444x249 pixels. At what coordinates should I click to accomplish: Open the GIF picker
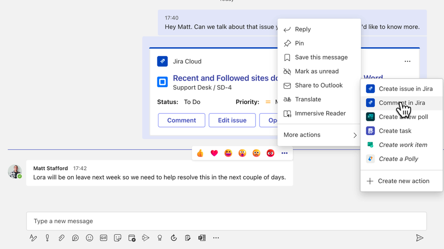click(x=104, y=238)
